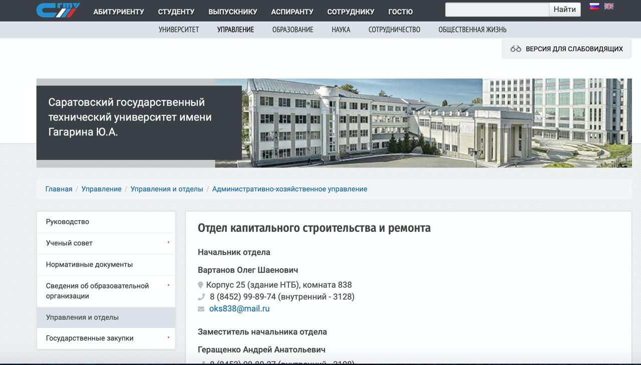Viewport: 641px width, 365px height.
Task: Follow the Управление breadcrumb link
Action: 102,189
